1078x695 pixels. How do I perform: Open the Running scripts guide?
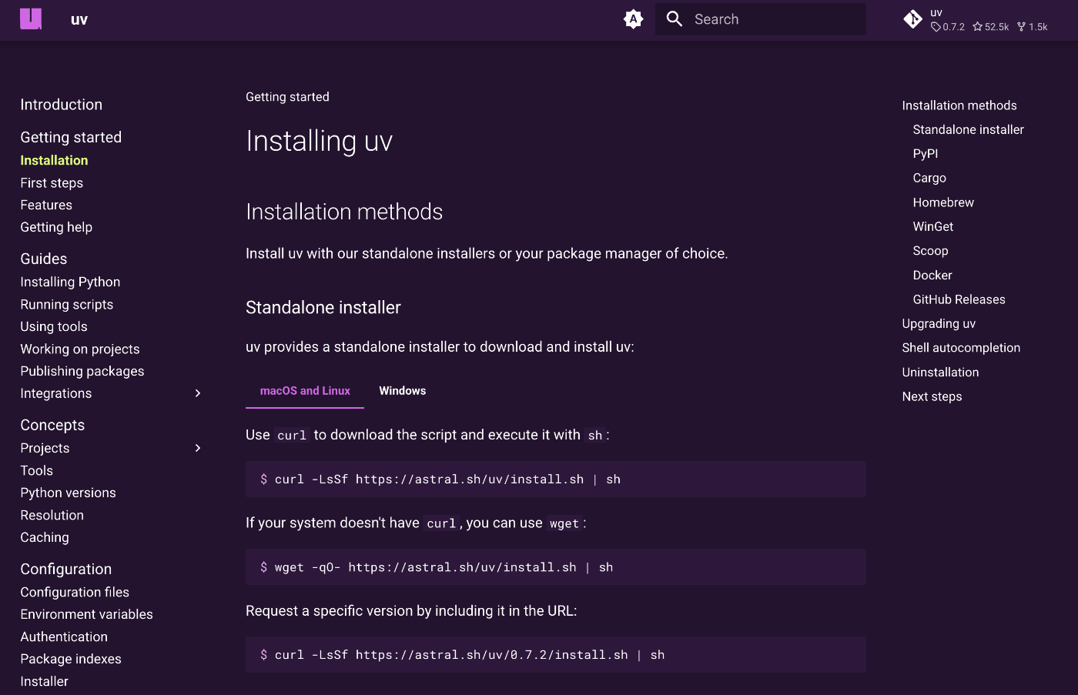click(x=67, y=305)
